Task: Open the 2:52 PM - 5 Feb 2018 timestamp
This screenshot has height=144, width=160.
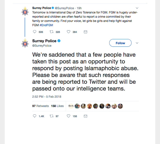Action: (47, 96)
